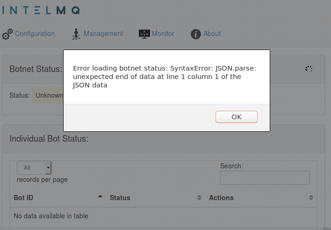Click the Management icon
Viewport: 331px width, 230px height.
pyautogui.click(x=76, y=34)
